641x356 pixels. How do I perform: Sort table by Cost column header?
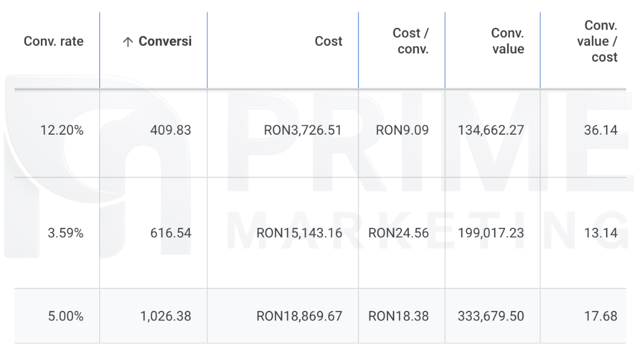328,42
